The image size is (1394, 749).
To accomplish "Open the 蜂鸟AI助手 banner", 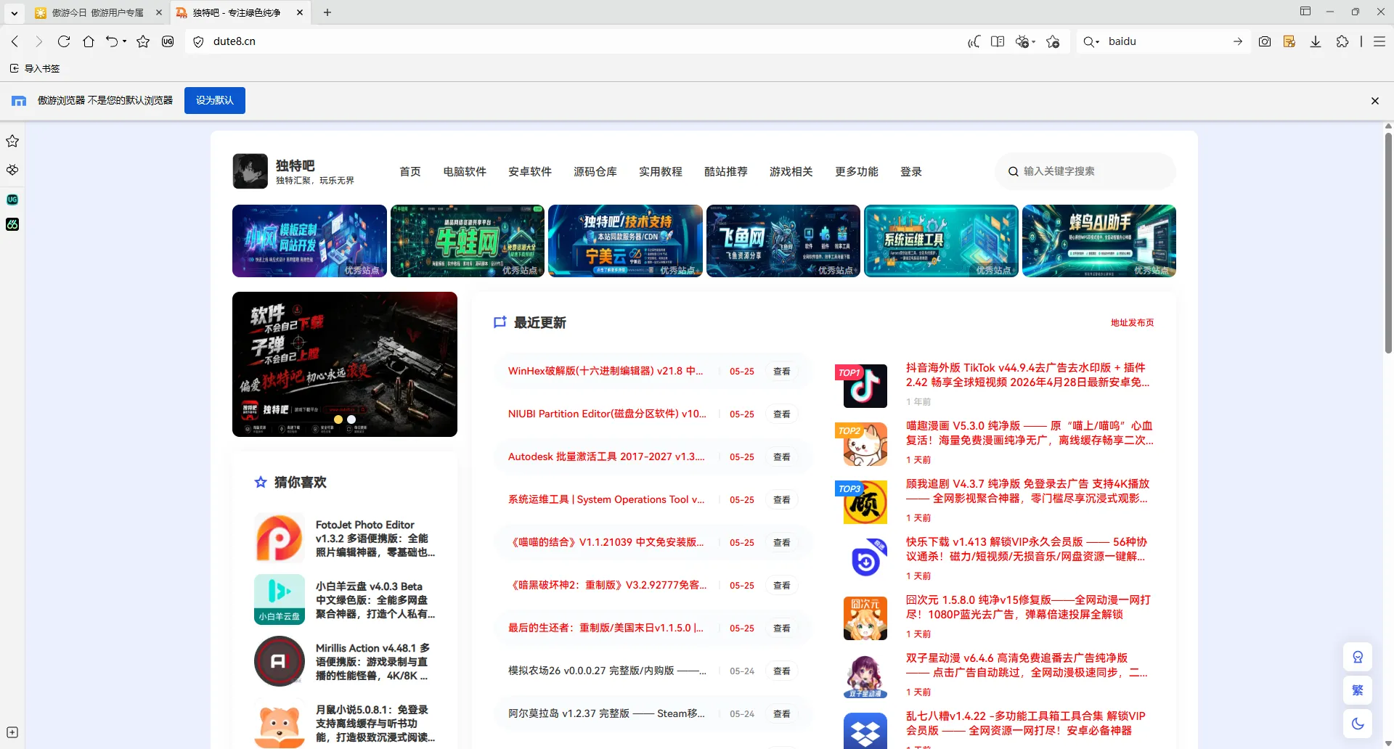I will pos(1099,241).
